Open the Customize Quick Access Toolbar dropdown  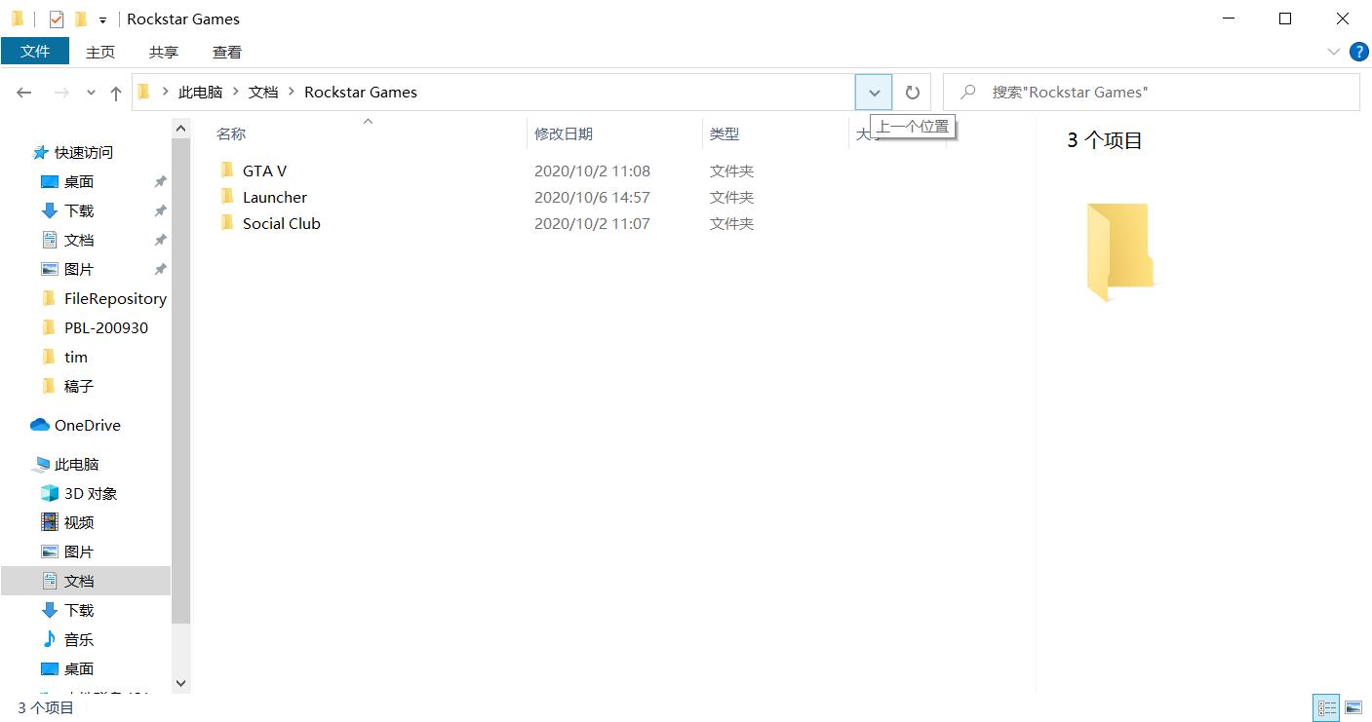coord(102,19)
